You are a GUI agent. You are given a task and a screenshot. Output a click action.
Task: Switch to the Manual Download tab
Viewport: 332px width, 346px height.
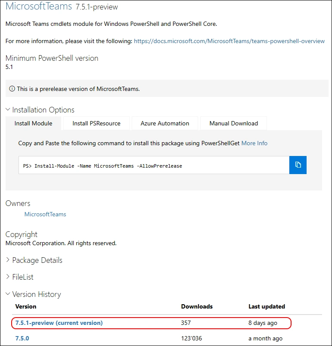click(233, 123)
